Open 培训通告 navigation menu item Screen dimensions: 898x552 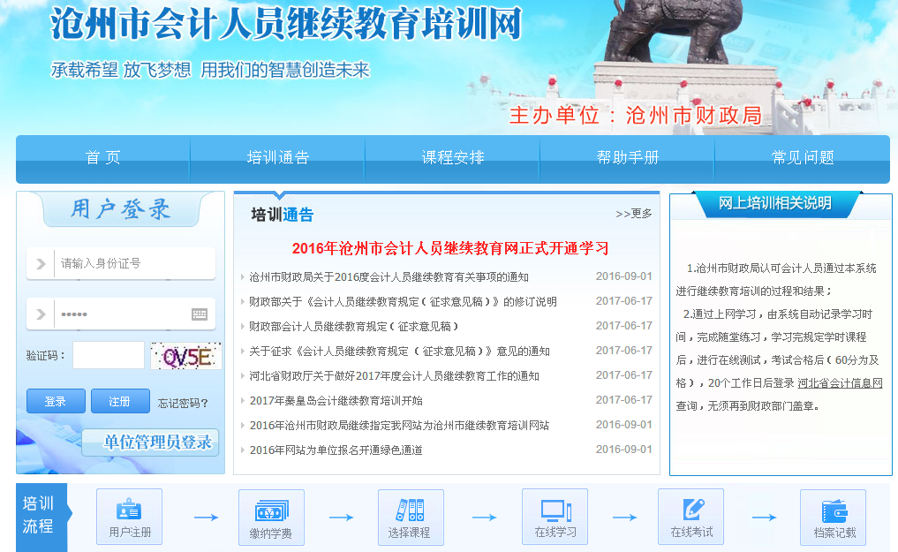[278, 158]
